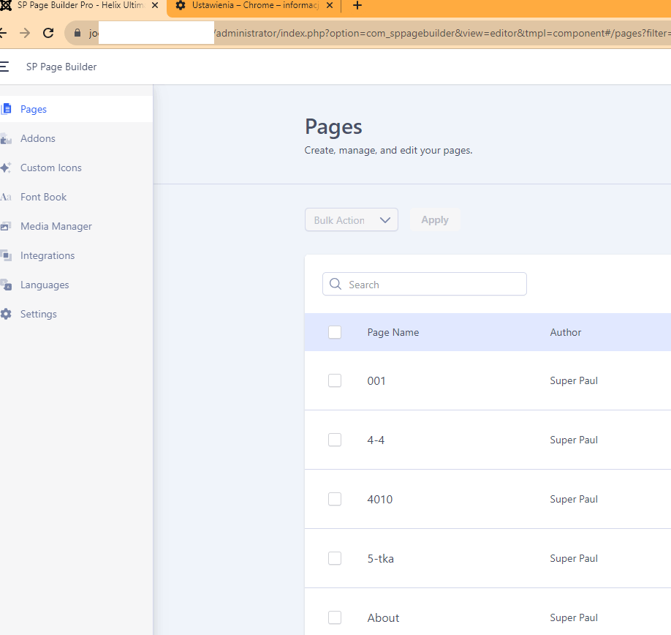This screenshot has height=635, width=671.
Task: Click the Search pages input field
Action: (x=431, y=285)
